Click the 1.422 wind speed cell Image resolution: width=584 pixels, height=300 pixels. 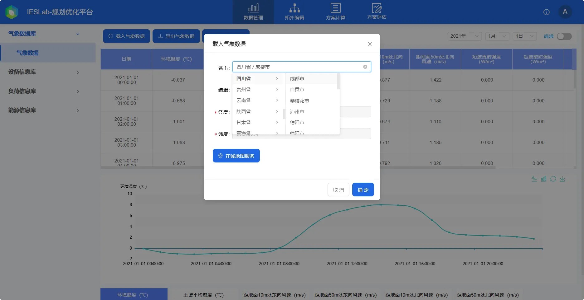436,80
